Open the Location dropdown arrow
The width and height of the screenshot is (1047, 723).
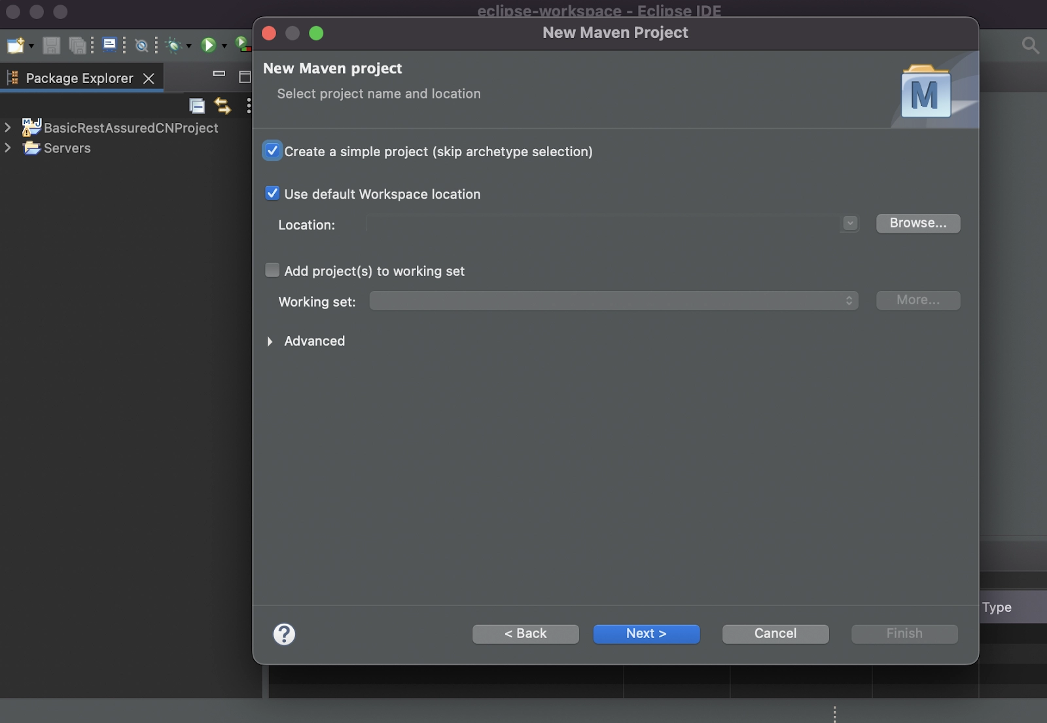850,223
